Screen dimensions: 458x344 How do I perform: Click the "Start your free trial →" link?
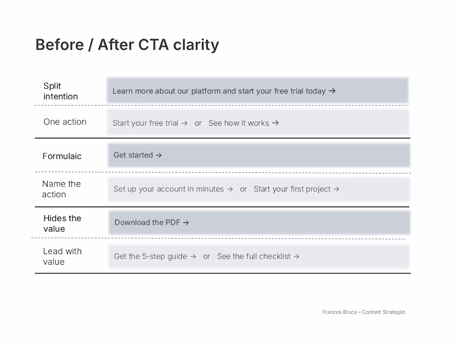(150, 123)
